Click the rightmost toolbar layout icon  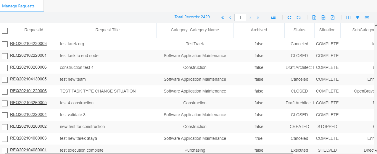click(367, 17)
